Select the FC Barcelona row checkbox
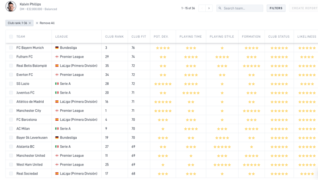318x180 pixels. [x=11, y=120]
